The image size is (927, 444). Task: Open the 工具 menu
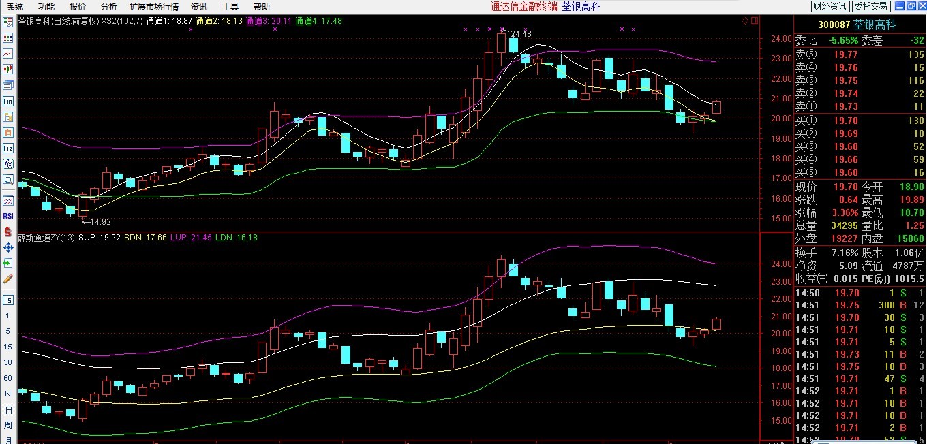(230, 6)
